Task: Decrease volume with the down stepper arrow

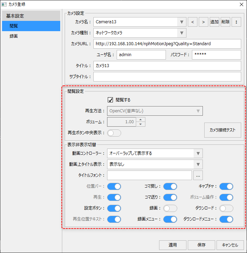Action: pyautogui.click(x=141, y=124)
